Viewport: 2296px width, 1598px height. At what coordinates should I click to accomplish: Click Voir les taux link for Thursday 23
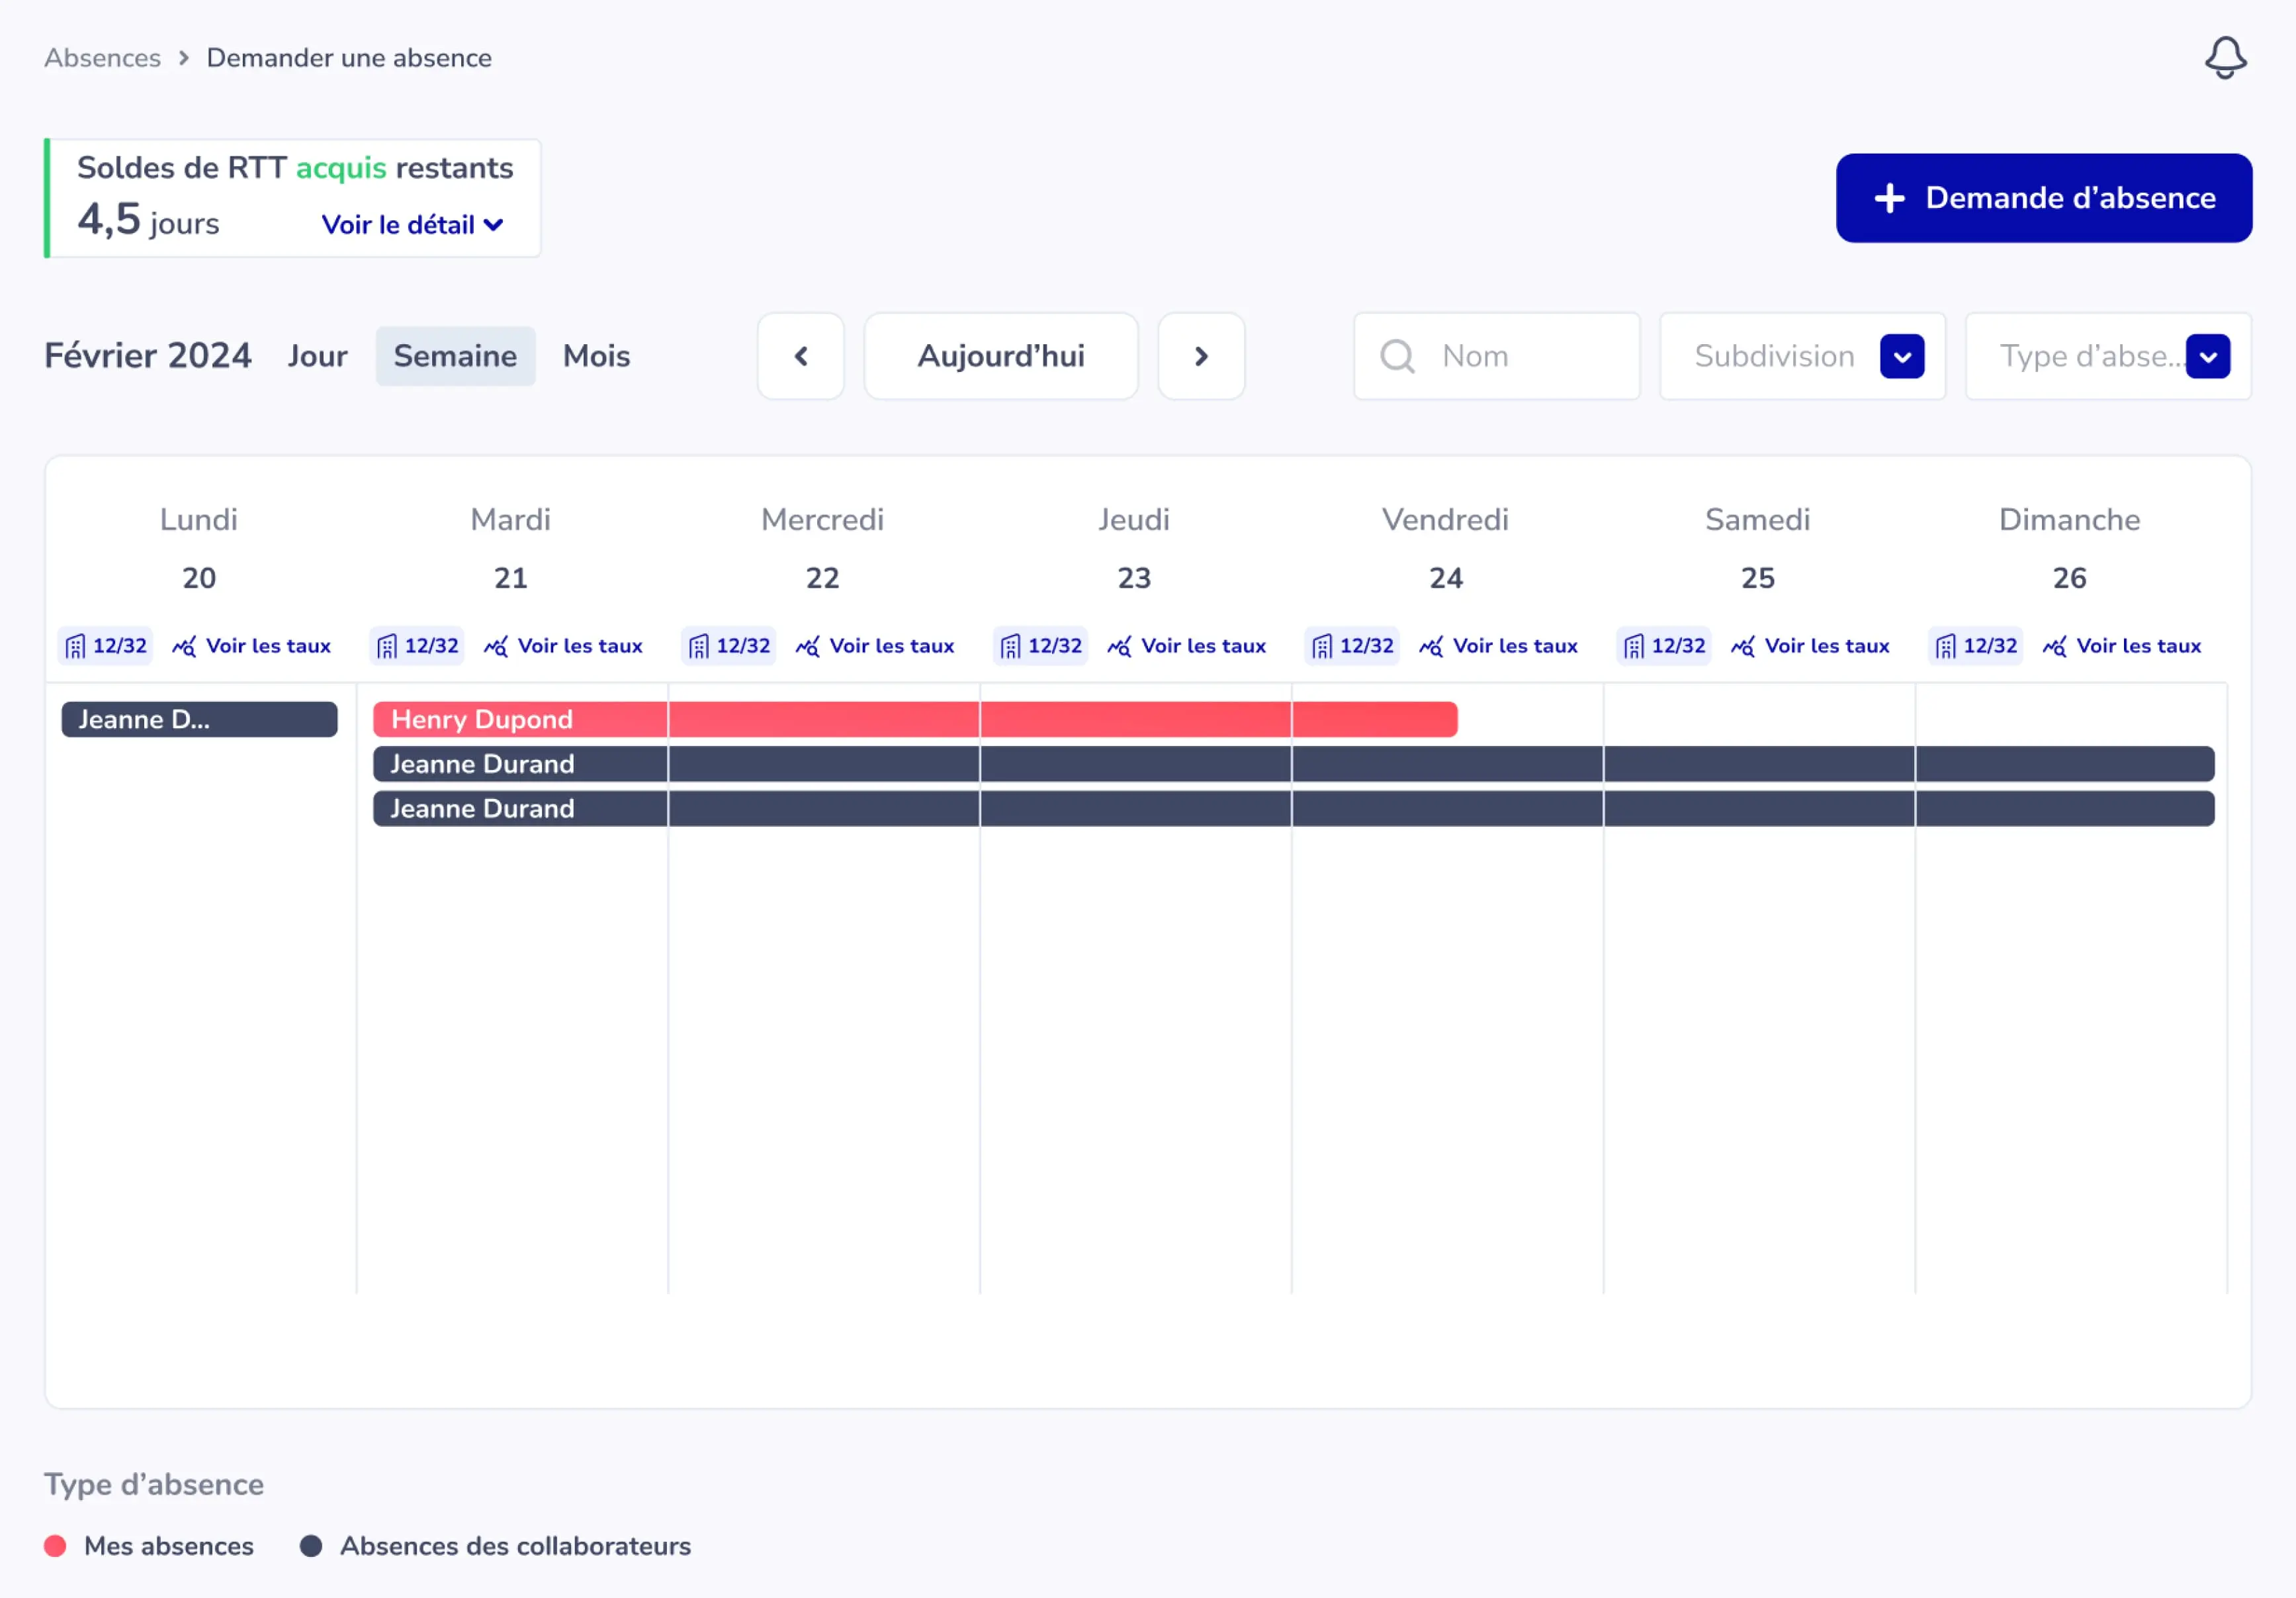[1203, 646]
